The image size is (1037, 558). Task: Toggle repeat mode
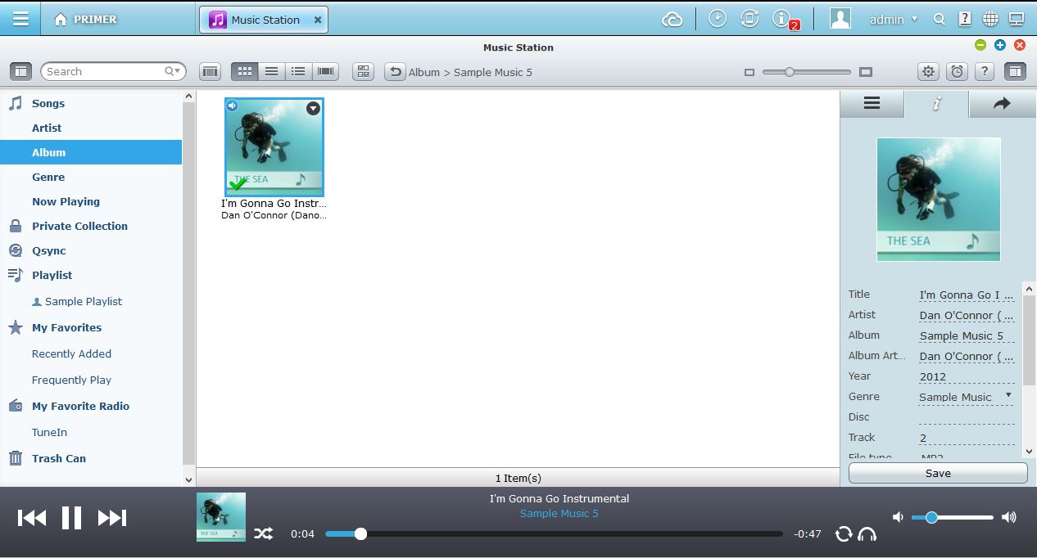(843, 534)
